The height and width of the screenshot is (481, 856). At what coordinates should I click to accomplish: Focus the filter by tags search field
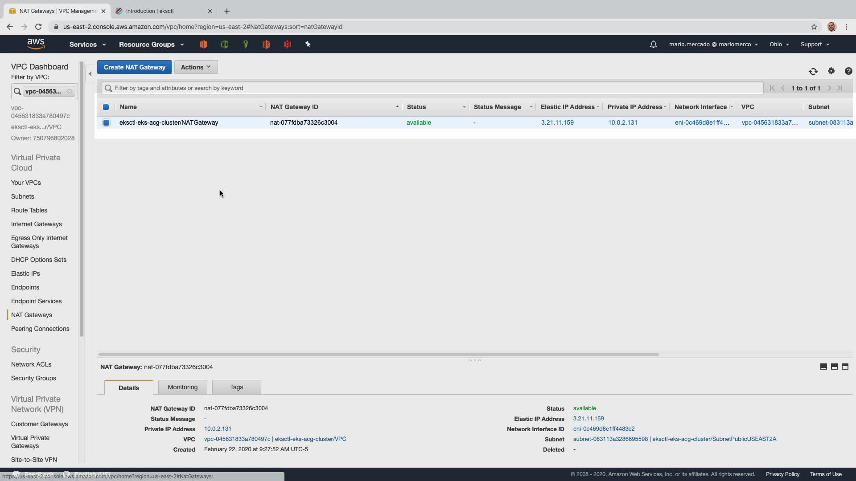[x=432, y=88]
